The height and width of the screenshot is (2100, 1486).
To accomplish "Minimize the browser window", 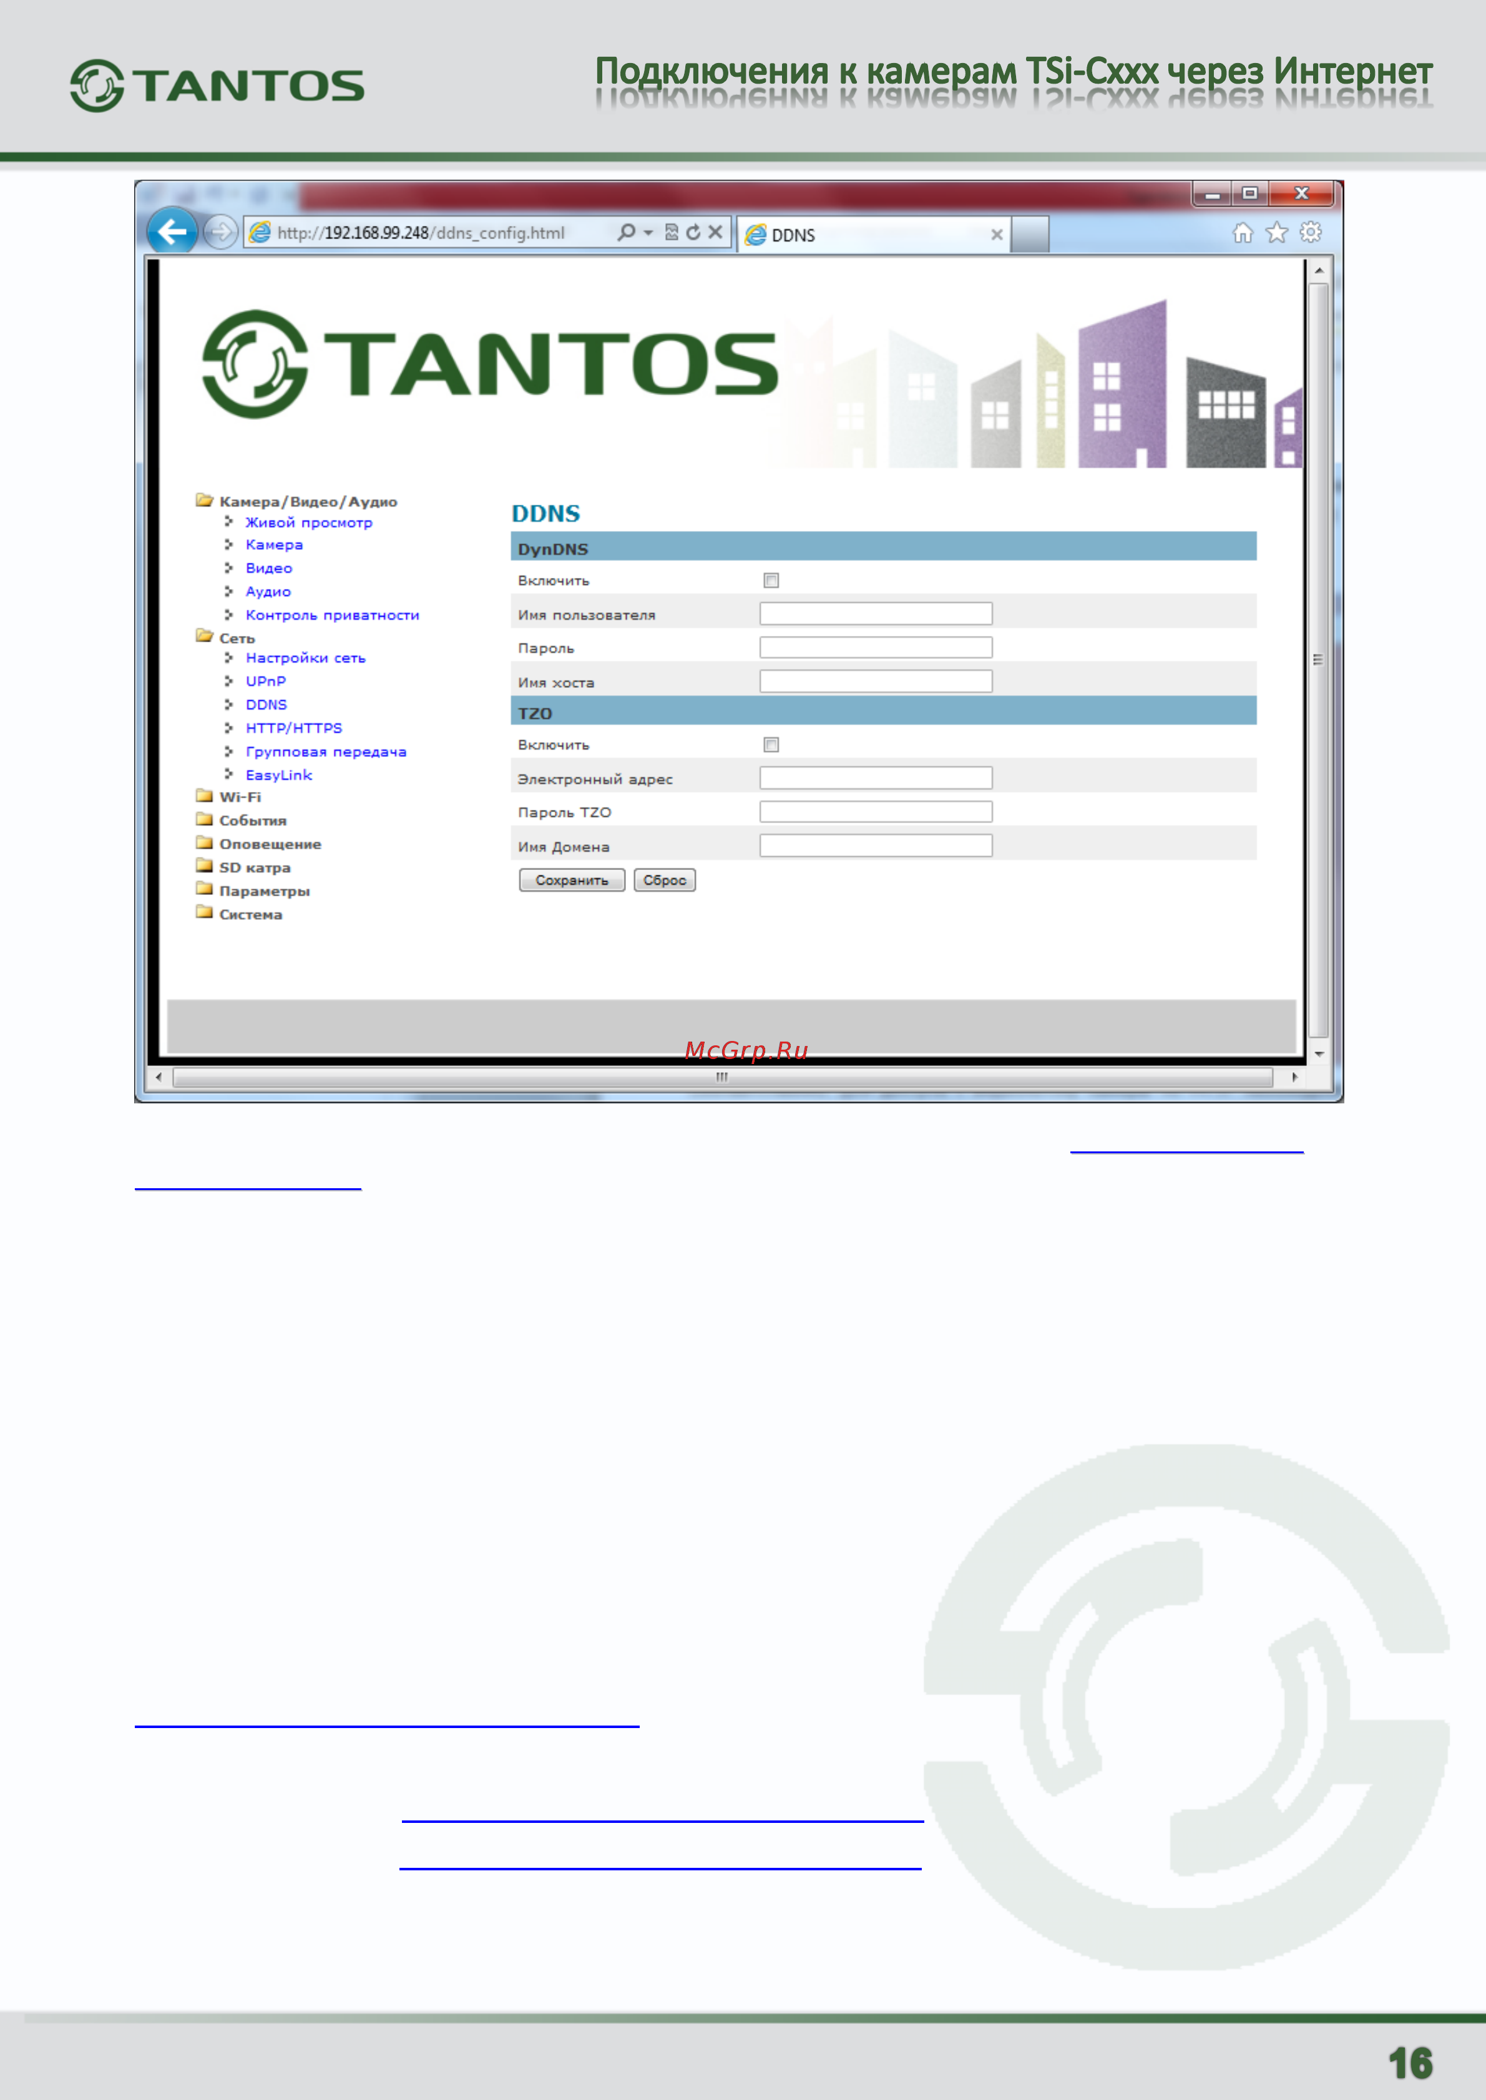I will 1213,194.
